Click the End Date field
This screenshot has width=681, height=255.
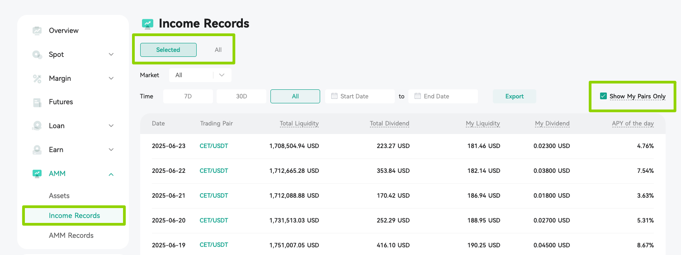click(x=443, y=97)
